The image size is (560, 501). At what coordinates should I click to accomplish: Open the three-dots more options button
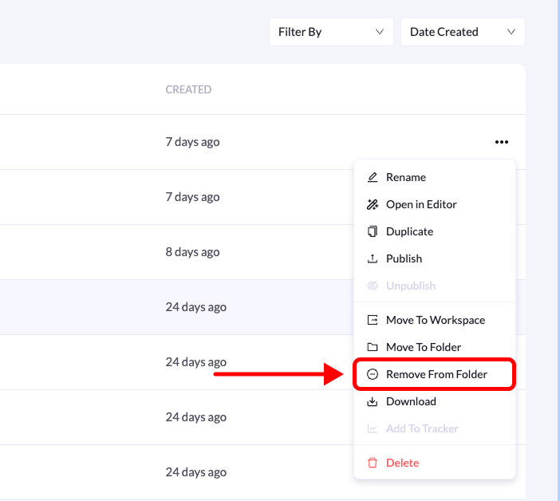tap(502, 142)
